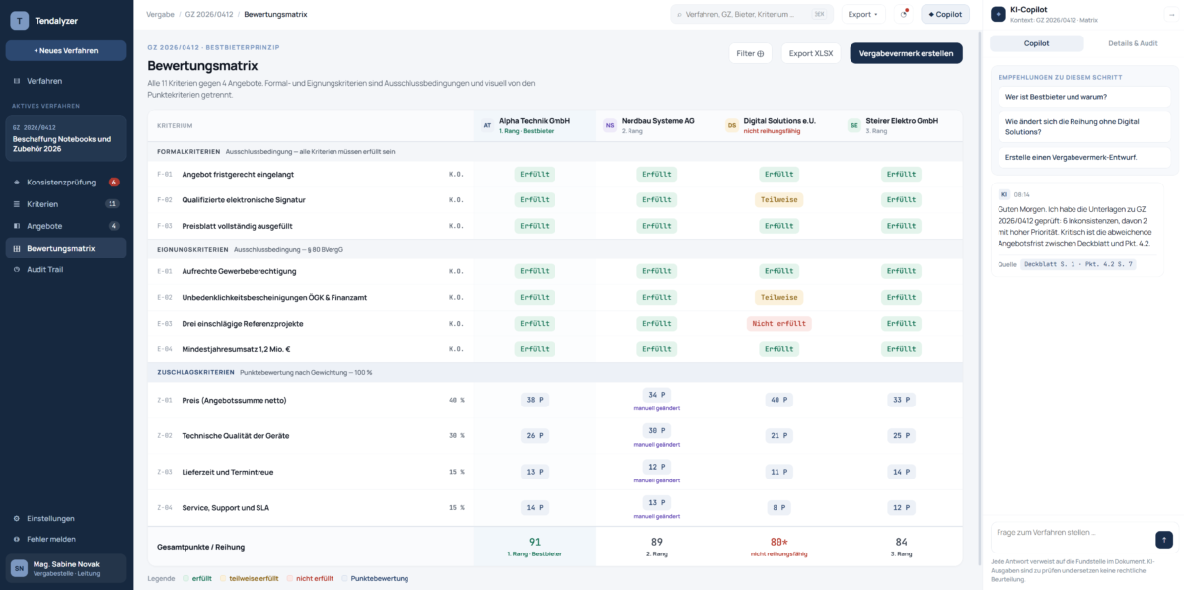Click the Nicht erfüllt cell for Referenzprojekte

click(779, 323)
